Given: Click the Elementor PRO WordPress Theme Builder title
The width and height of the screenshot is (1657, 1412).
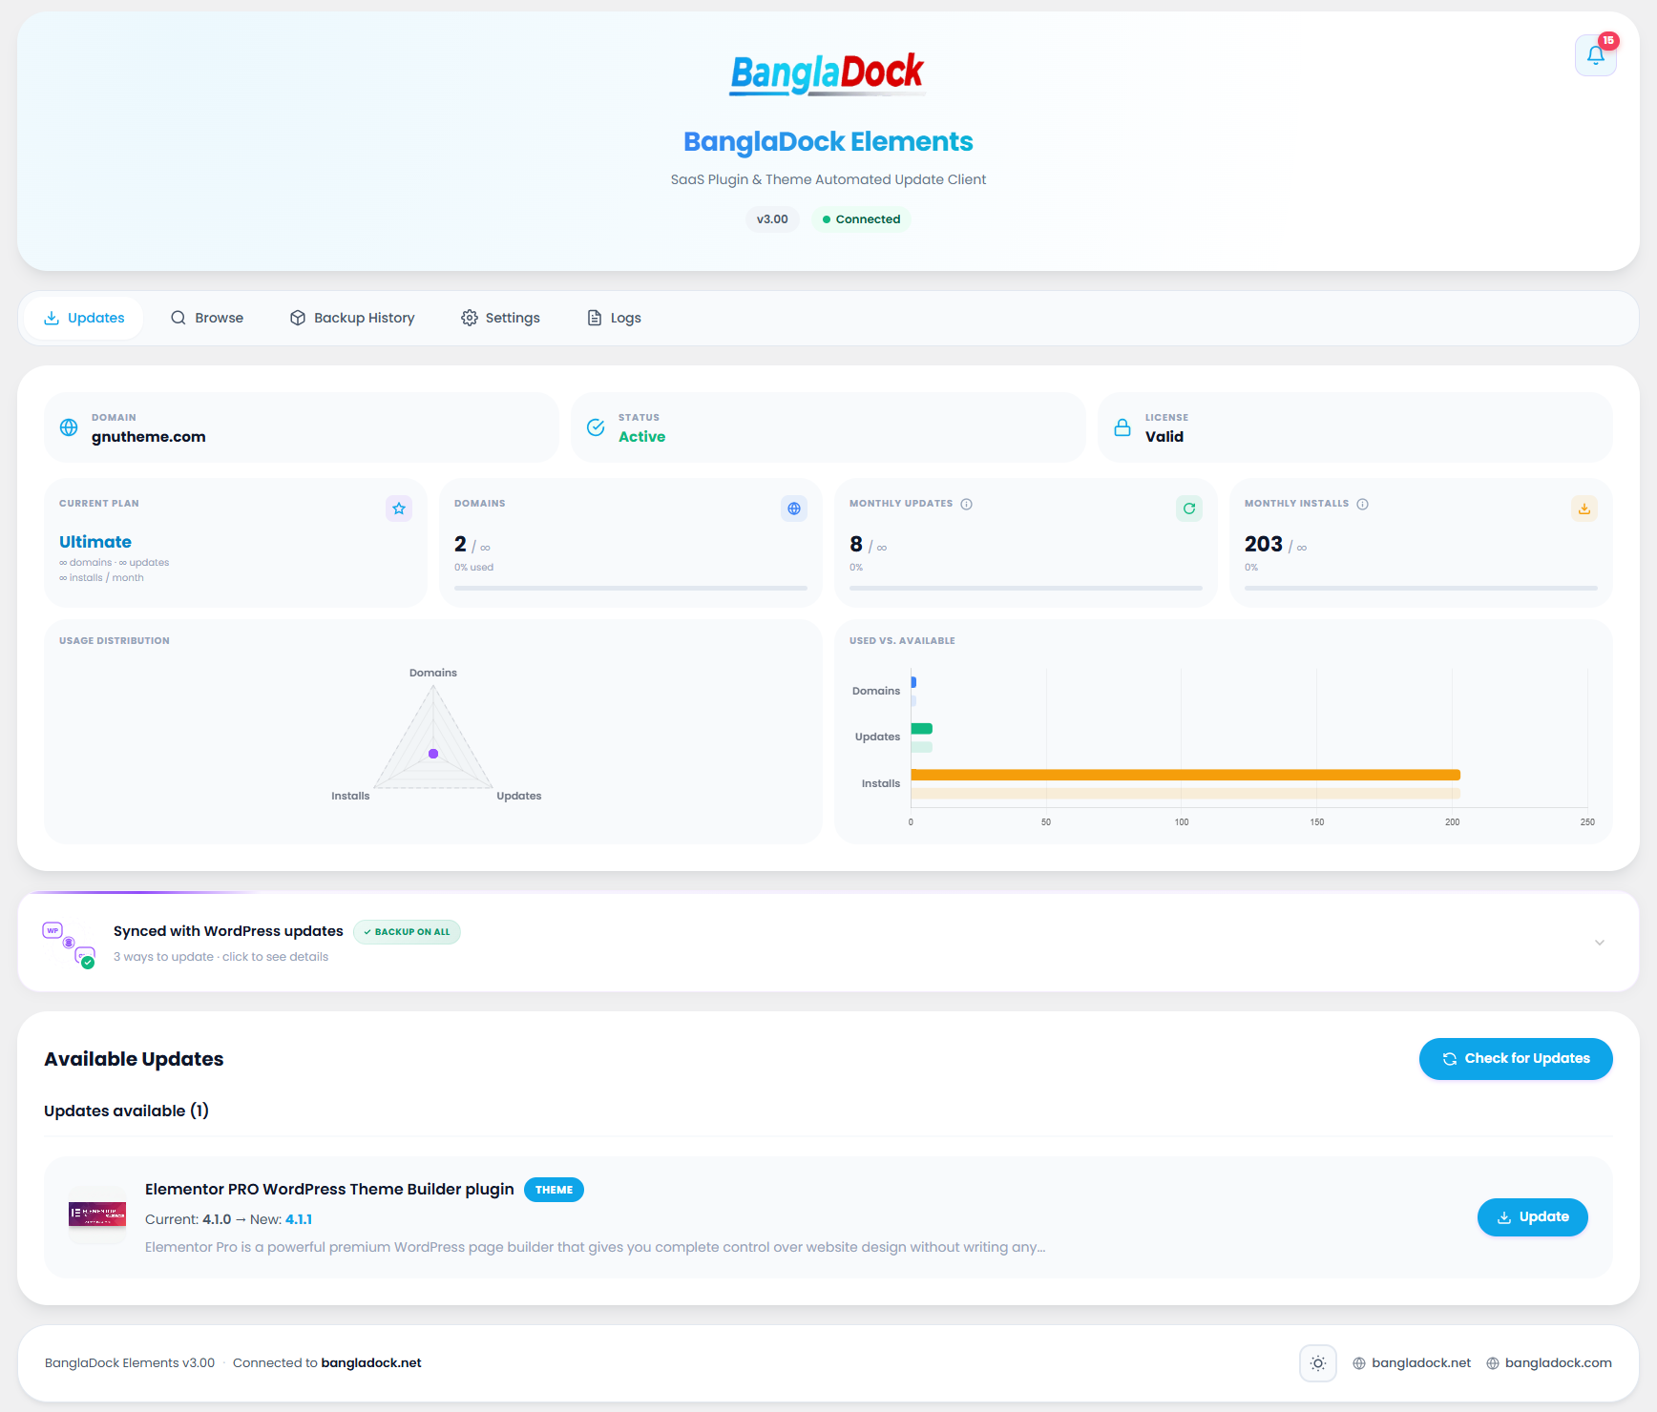Looking at the screenshot, I should [x=329, y=1190].
